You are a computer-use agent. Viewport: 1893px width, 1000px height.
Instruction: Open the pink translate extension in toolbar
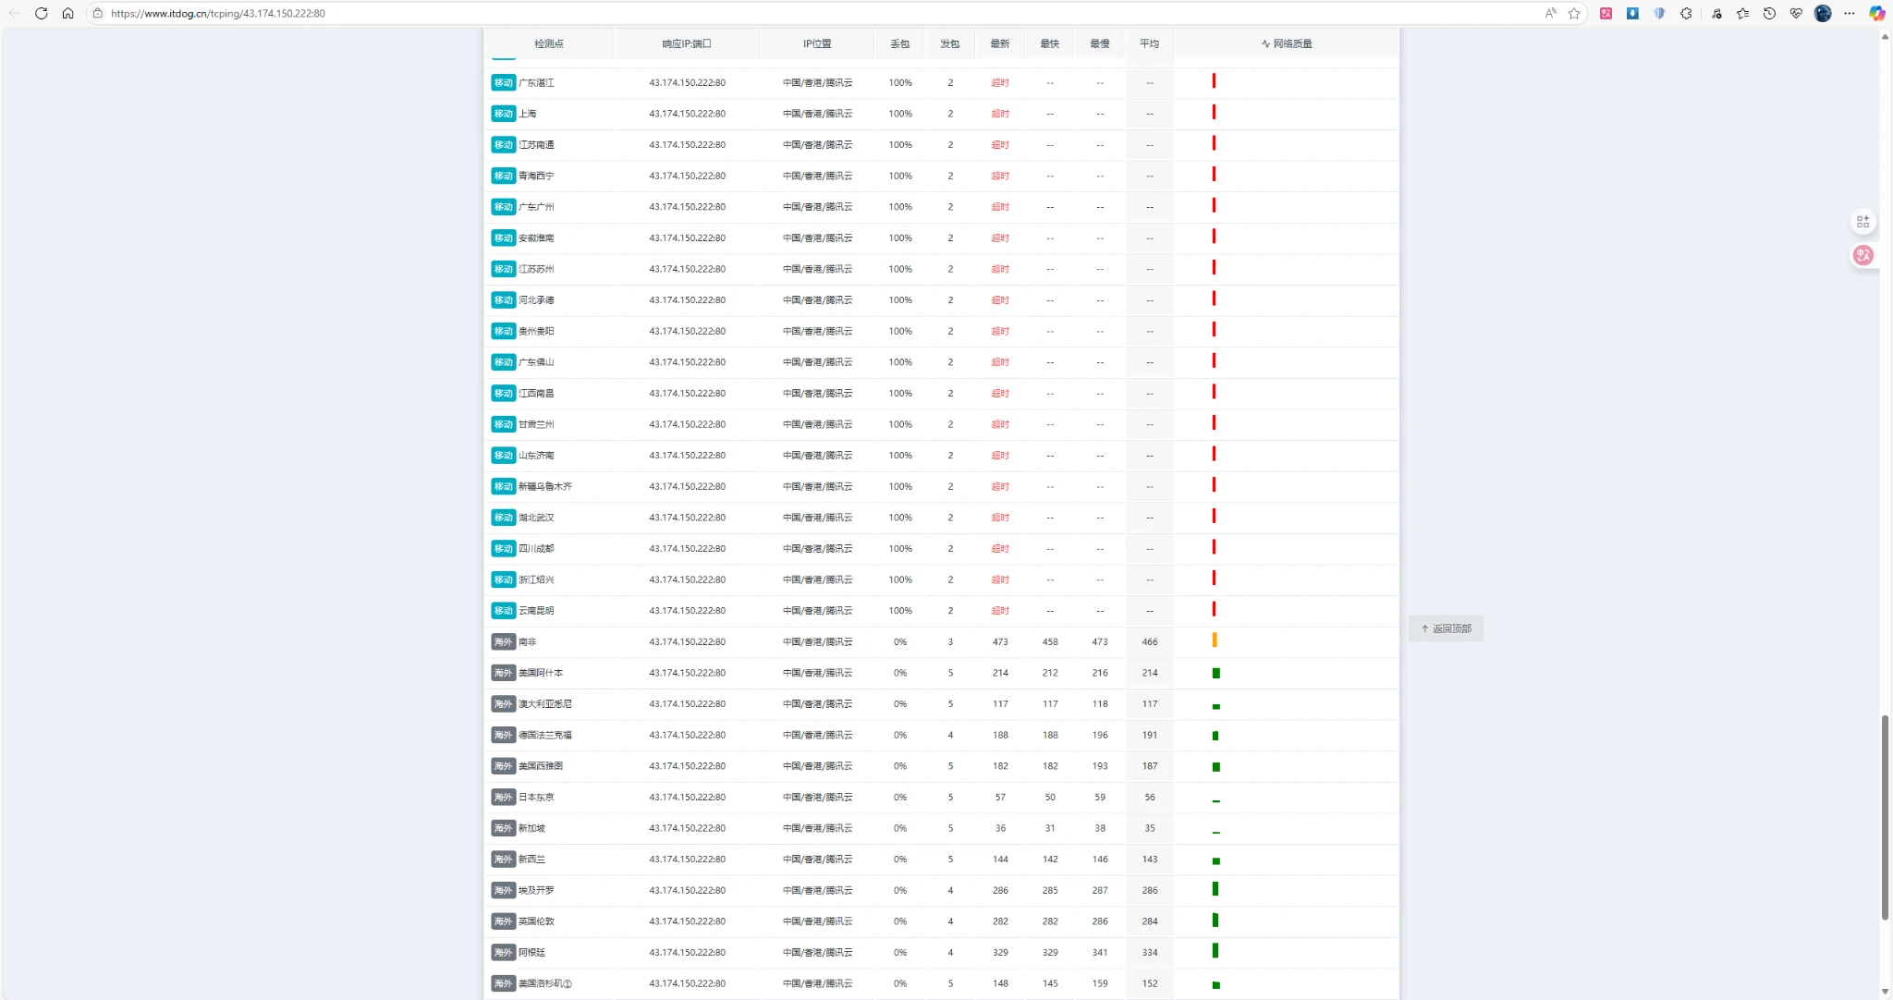tap(1606, 13)
